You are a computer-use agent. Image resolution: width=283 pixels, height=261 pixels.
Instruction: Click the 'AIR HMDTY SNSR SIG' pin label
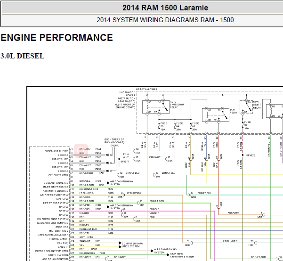[56, 191]
